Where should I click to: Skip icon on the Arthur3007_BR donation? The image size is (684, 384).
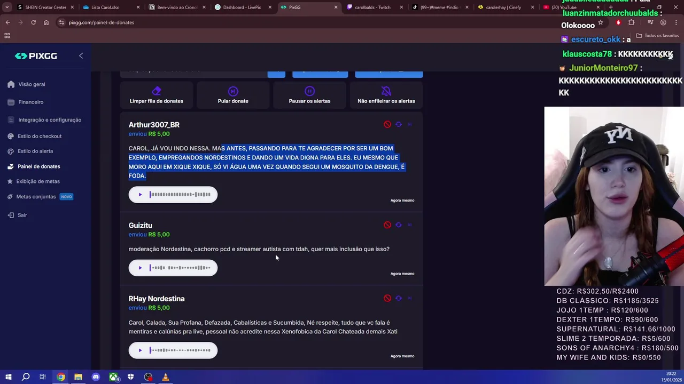(410, 124)
